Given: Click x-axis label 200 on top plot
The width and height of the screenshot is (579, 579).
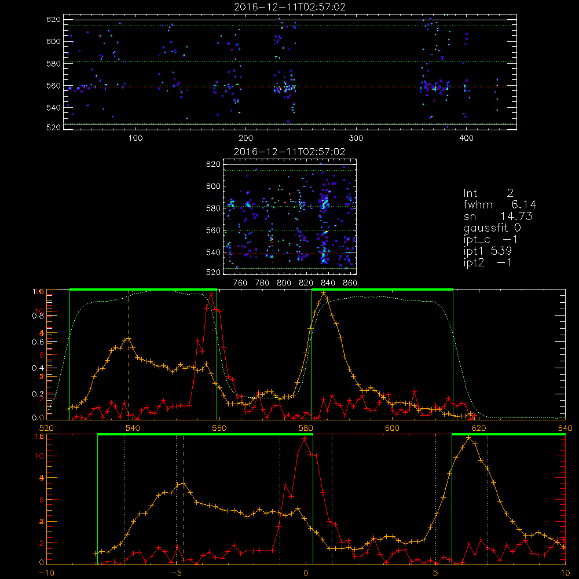Looking at the screenshot, I should [245, 138].
